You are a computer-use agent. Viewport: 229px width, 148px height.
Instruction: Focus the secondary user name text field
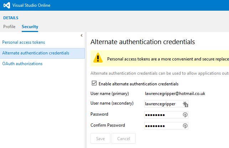(x=162, y=104)
